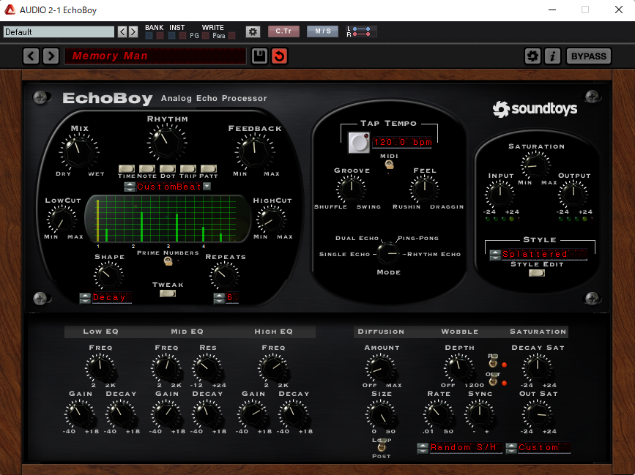This screenshot has height=475, width=635.
Task: Click the M/S mode button
Action: (x=323, y=31)
